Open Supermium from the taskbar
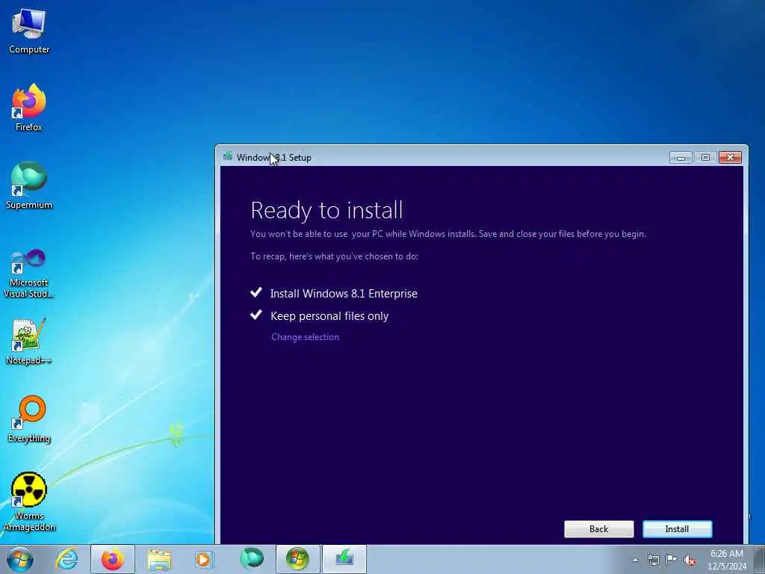The image size is (765, 574). click(x=252, y=559)
